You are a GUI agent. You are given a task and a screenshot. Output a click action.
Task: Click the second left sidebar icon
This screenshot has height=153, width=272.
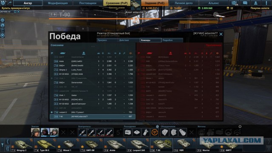(x=3, y=25)
